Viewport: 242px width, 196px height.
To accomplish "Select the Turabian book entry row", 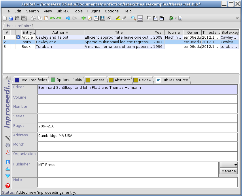I will (86, 47).
